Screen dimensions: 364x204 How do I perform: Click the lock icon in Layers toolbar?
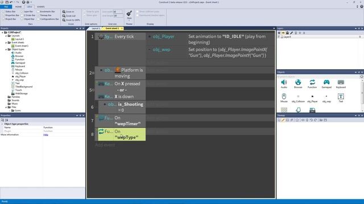coord(287,33)
